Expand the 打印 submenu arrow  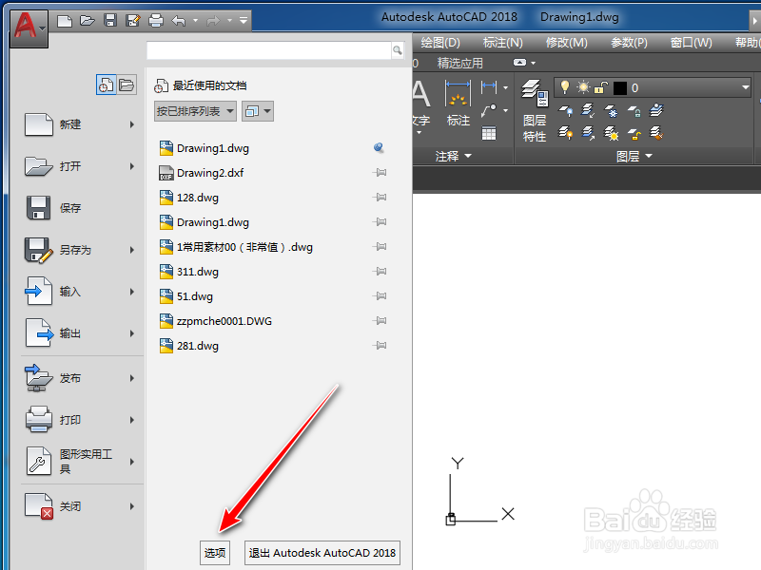point(132,420)
